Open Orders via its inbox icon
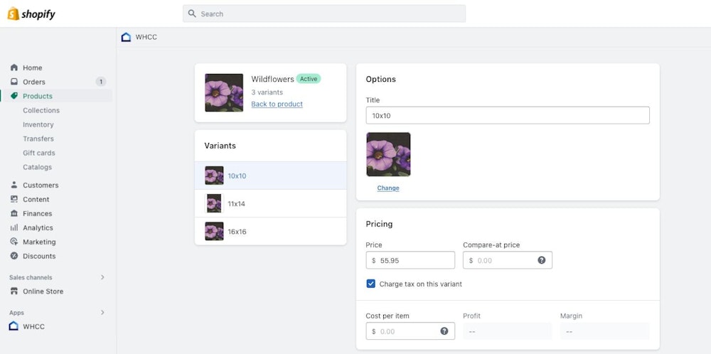 [14, 82]
